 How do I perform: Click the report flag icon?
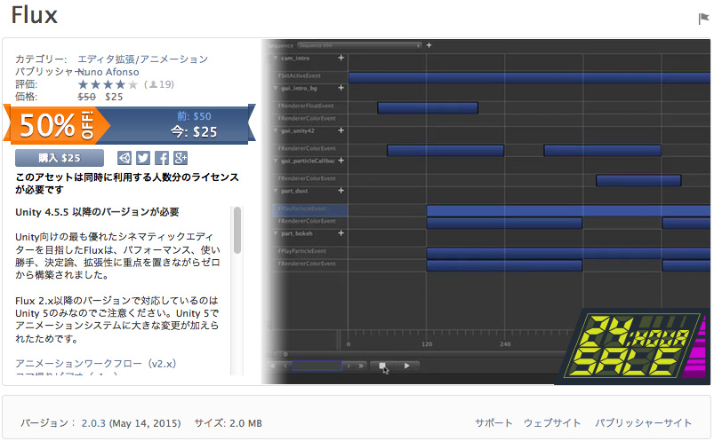[703, 18]
